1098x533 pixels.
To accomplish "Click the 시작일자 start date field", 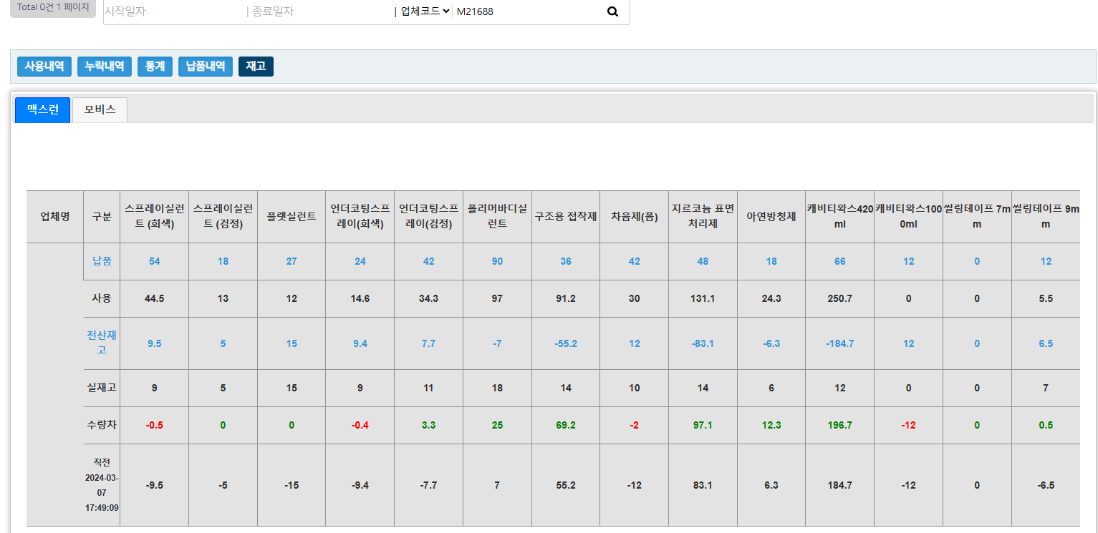I will pyautogui.click(x=172, y=11).
